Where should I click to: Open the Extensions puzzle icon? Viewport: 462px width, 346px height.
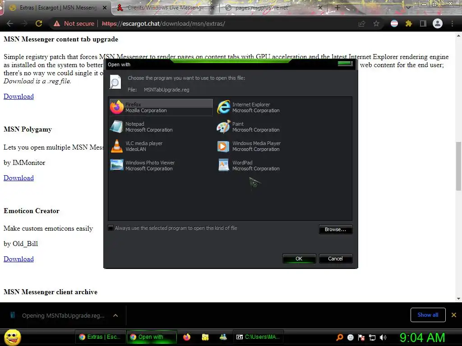point(408,23)
